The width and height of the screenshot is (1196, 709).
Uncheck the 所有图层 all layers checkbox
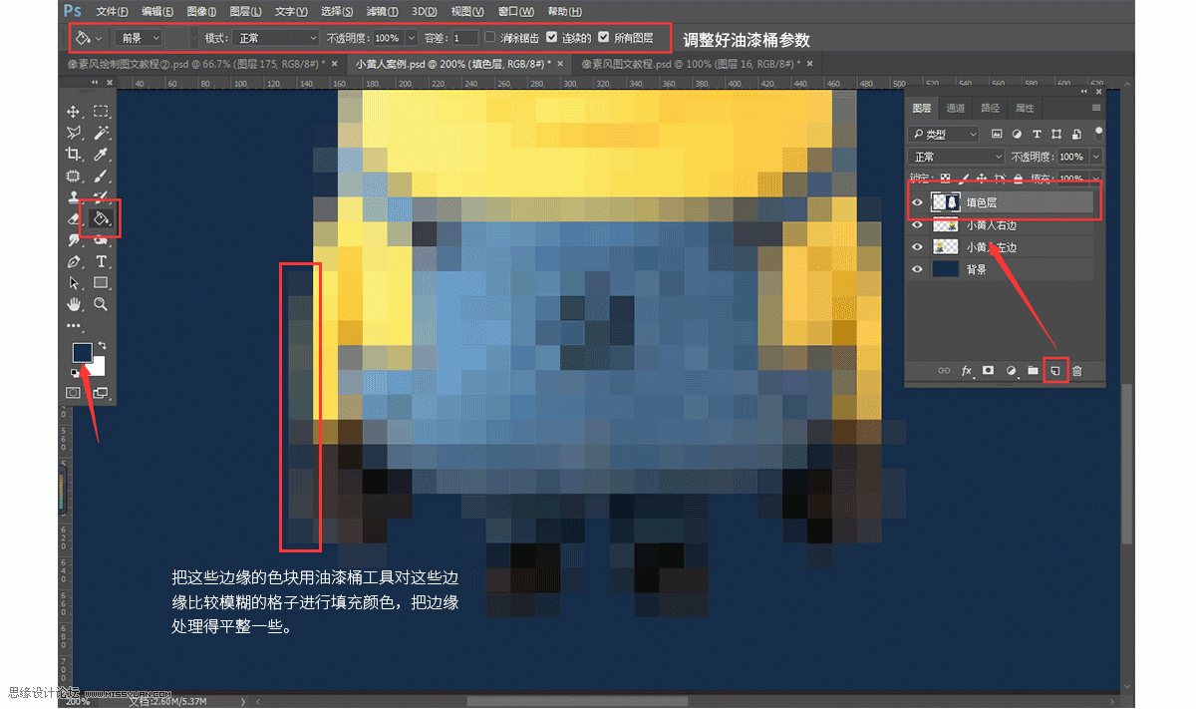point(603,38)
